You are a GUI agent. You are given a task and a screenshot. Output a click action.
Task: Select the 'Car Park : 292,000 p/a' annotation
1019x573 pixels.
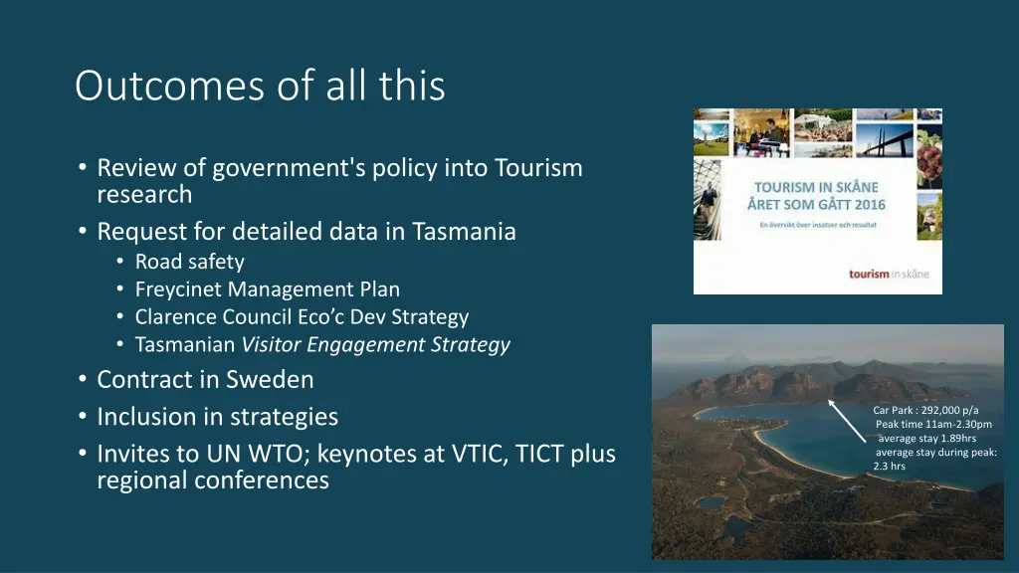tap(925, 410)
